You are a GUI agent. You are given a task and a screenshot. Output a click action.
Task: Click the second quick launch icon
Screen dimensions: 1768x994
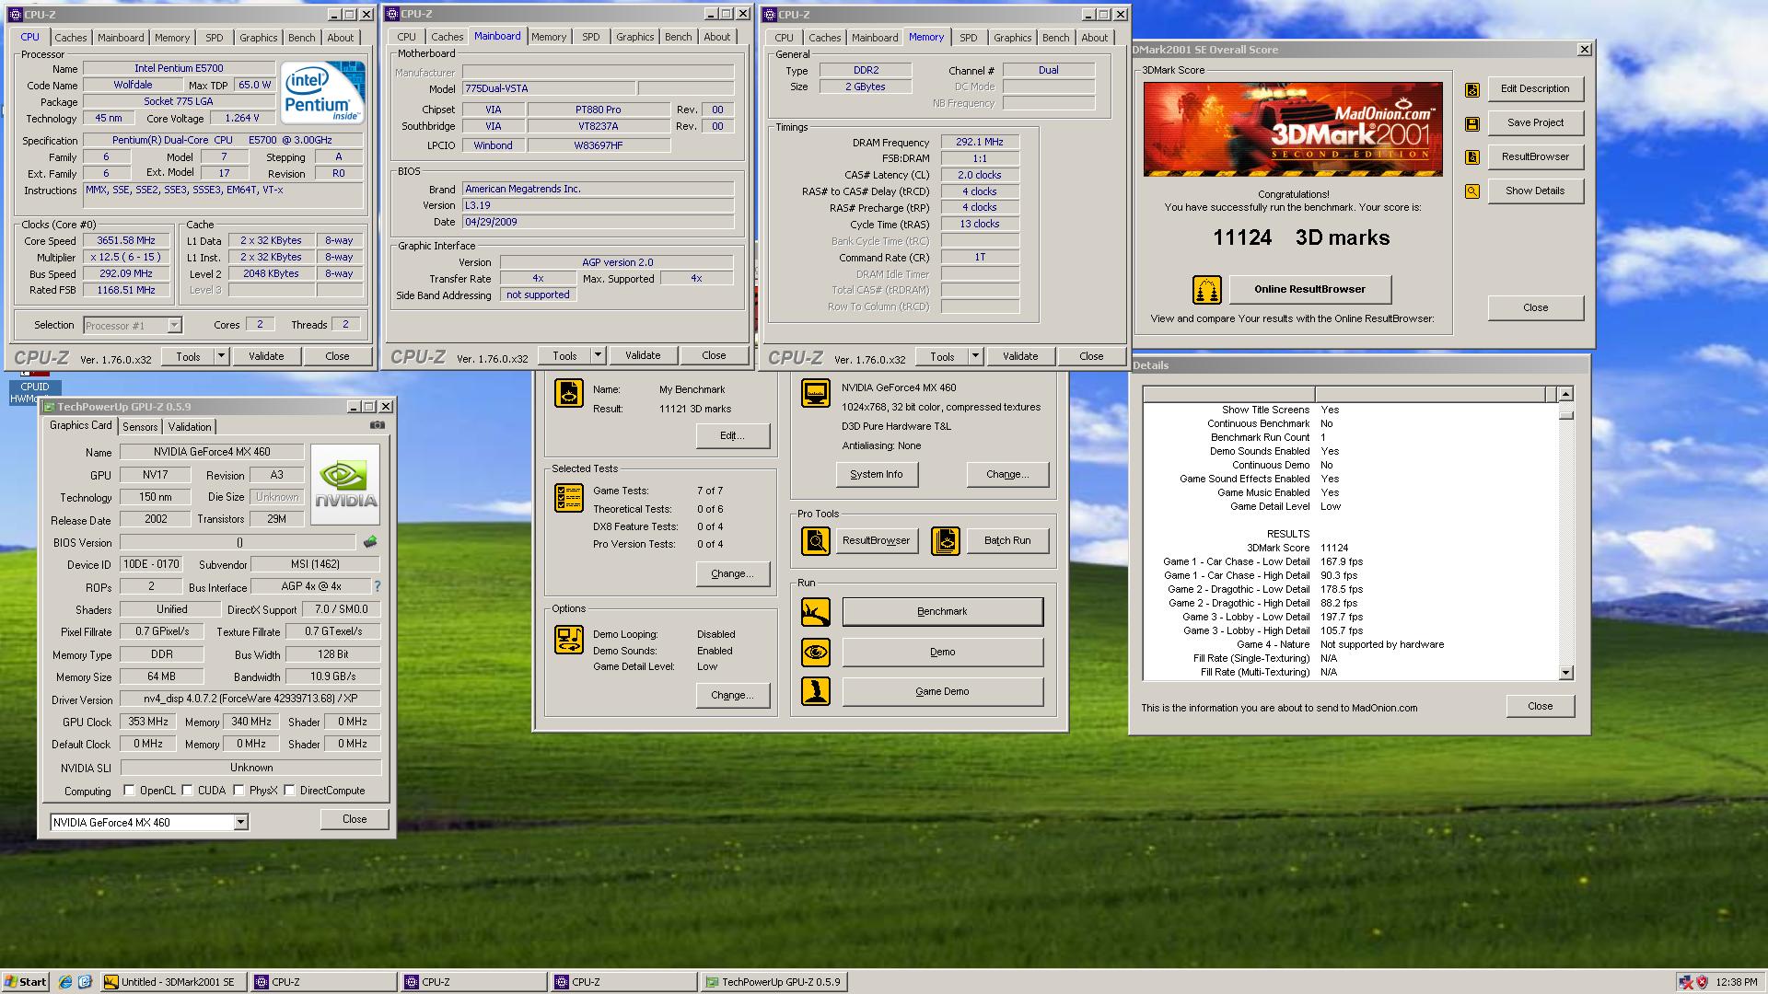pos(85,982)
